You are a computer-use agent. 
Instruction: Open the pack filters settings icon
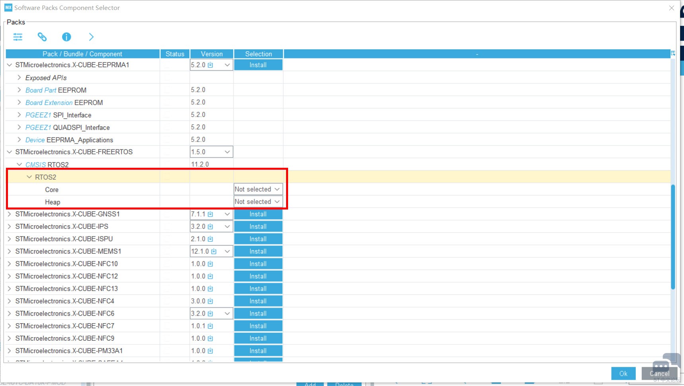[x=18, y=37]
